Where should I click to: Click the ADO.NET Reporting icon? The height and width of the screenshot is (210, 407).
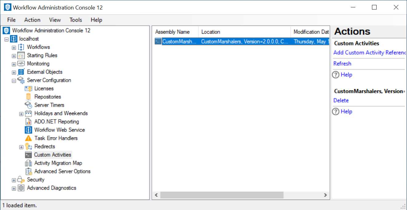29,122
